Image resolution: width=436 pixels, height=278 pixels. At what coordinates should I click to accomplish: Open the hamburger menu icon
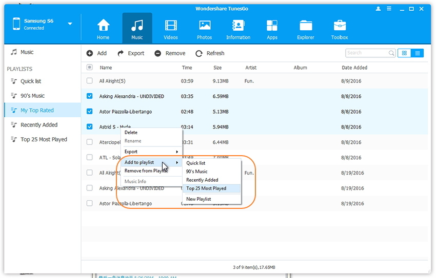point(389,9)
